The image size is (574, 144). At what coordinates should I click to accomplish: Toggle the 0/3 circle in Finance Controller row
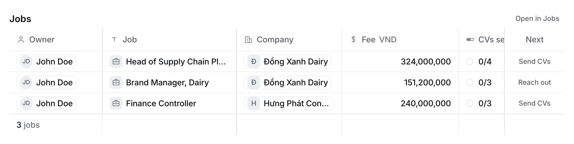pos(470,103)
